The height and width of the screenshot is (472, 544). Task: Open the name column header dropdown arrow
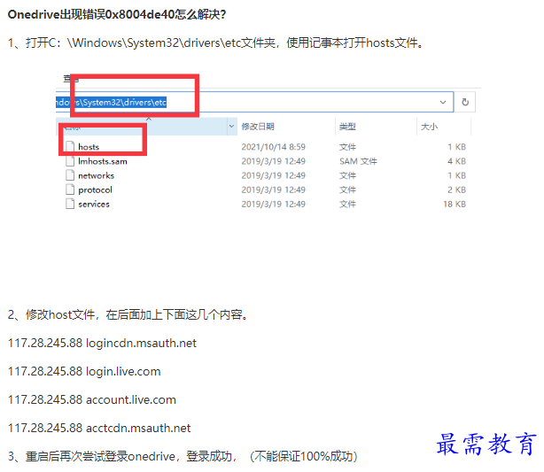231,127
